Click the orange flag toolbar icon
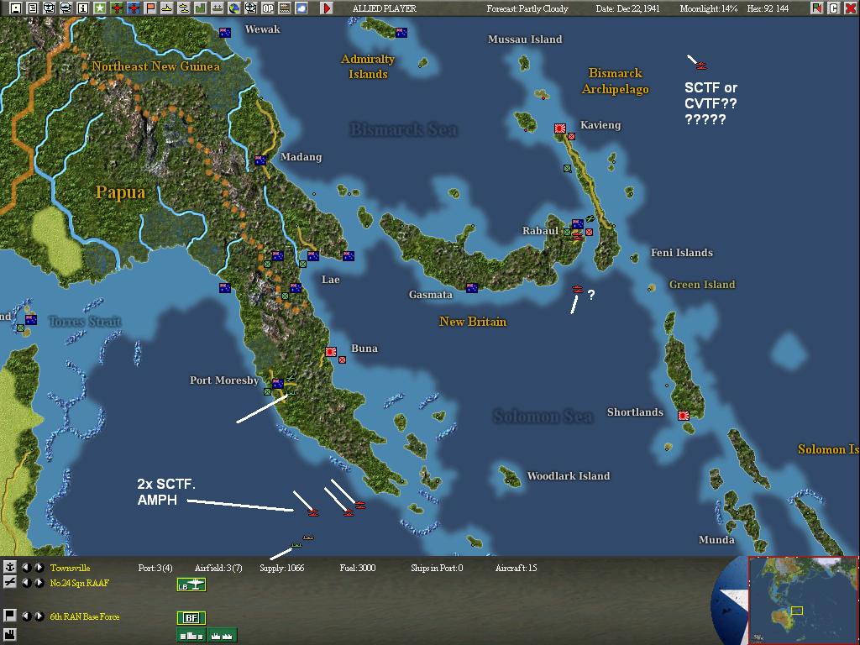The width and height of the screenshot is (860, 645). pyautogui.click(x=150, y=8)
